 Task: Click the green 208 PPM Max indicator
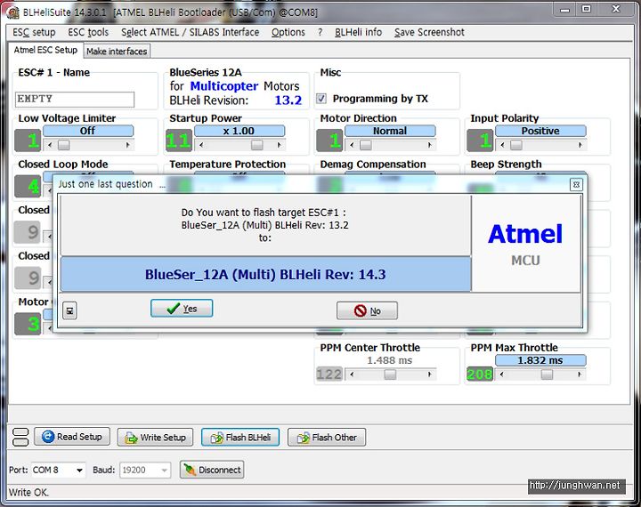pos(480,374)
